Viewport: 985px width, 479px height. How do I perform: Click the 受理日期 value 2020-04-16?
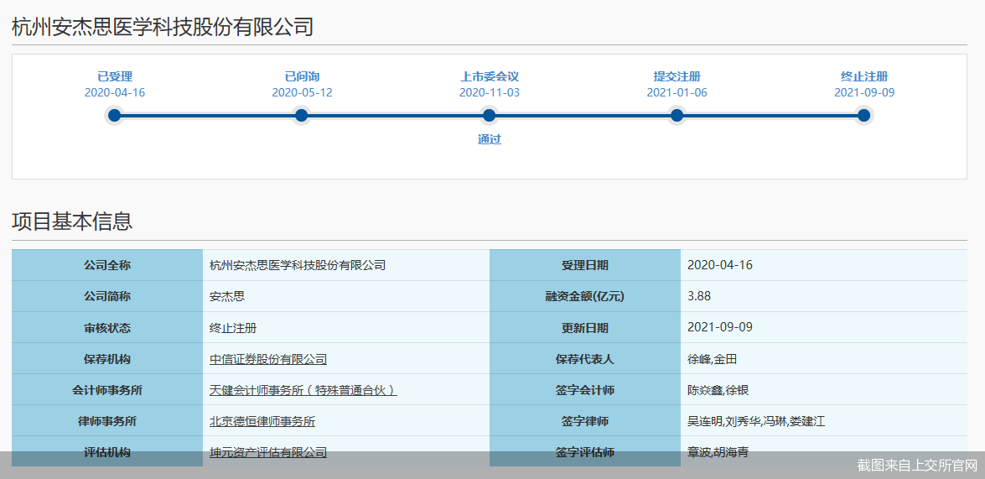(x=720, y=265)
